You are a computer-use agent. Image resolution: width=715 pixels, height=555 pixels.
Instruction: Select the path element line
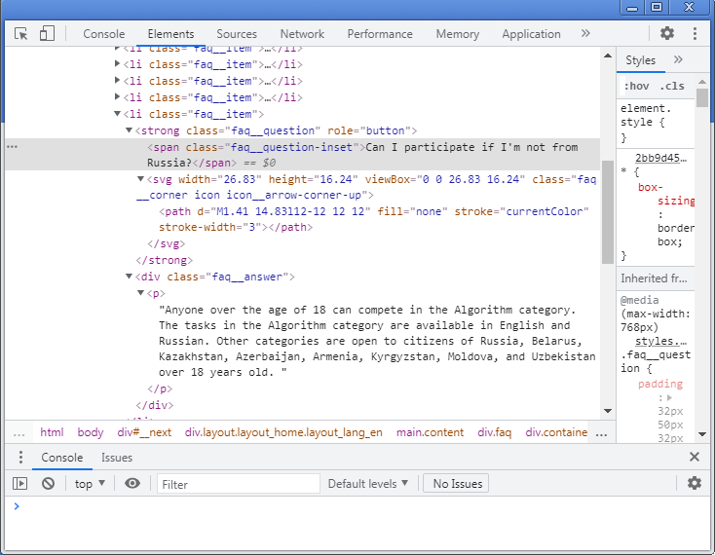click(x=374, y=219)
